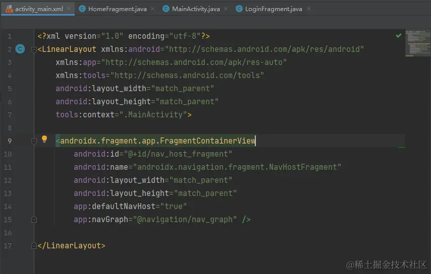Switch to the activity_main.xml tab

[x=39, y=9]
